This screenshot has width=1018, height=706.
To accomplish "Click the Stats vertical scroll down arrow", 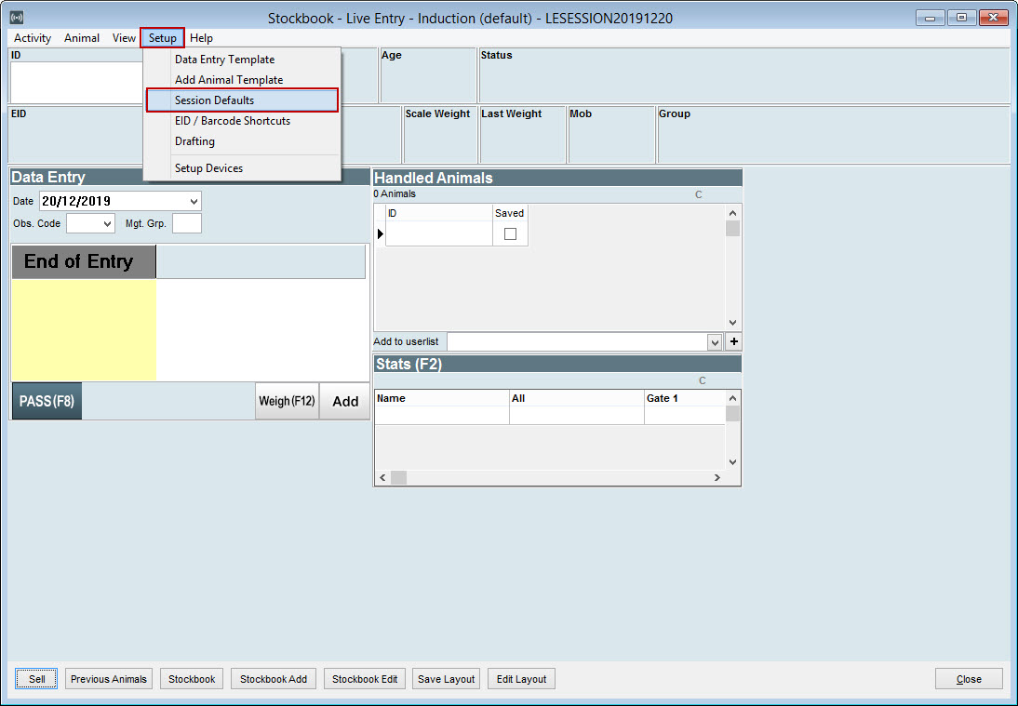I will point(732,462).
